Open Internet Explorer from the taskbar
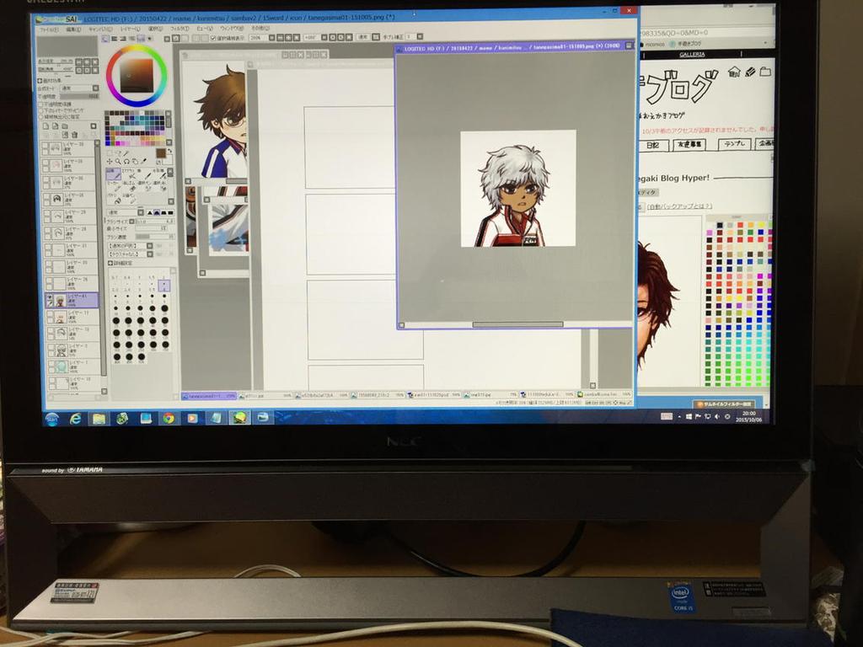The height and width of the screenshot is (647, 863). pyautogui.click(x=75, y=419)
